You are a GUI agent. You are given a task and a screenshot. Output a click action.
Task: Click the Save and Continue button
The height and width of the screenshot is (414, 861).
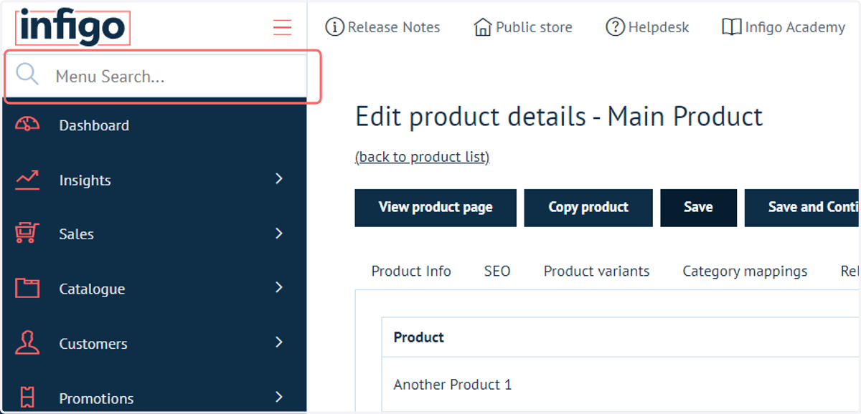803,208
